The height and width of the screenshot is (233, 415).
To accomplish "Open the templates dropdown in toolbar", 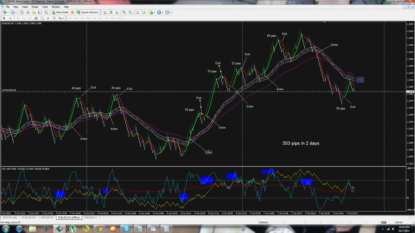I will pos(169,12).
